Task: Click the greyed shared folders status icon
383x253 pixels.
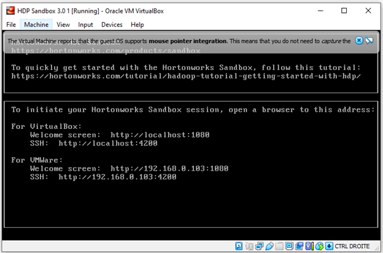Action: click(x=279, y=246)
